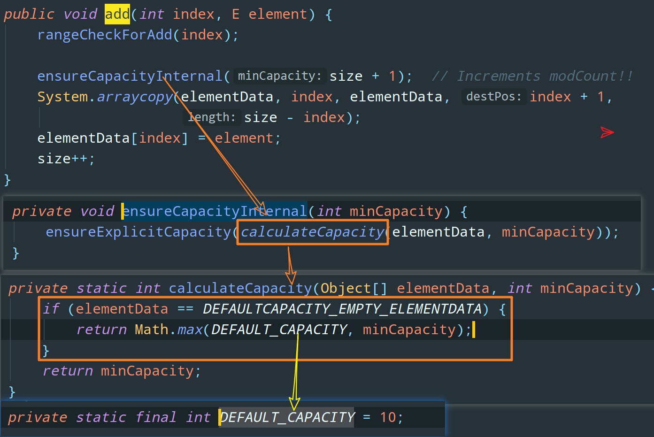Click the destPos: parameter hint label
The height and width of the screenshot is (437, 654).
[x=493, y=96]
